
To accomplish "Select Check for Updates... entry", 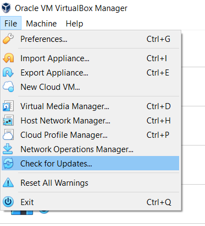I will (90, 163).
